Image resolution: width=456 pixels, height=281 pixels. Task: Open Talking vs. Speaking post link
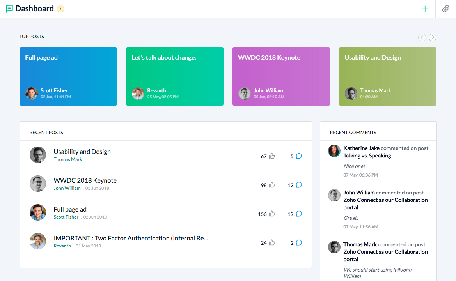coord(367,156)
